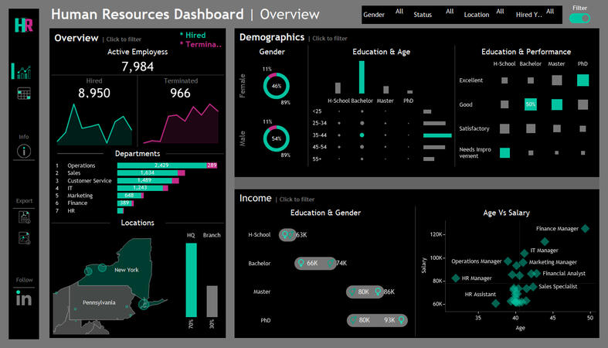This screenshot has width=608, height=348.
Task: Toggle the Filter switch
Action: click(x=579, y=18)
